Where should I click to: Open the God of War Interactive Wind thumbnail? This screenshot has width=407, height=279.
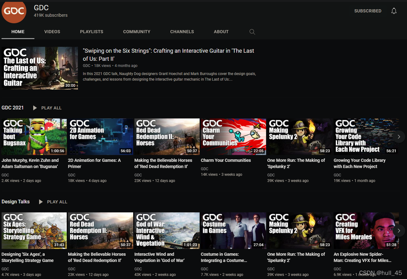(167, 231)
